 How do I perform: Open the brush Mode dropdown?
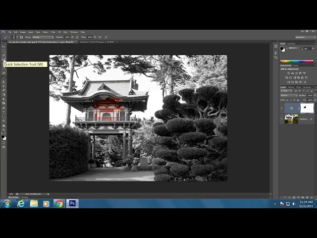43,37
